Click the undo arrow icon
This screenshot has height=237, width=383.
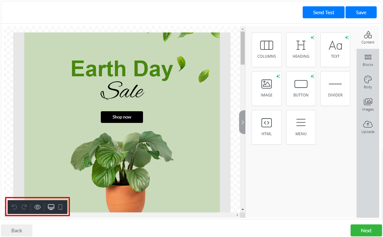pyautogui.click(x=14, y=207)
